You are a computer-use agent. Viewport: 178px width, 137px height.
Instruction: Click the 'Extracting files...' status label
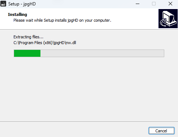tap(29, 37)
